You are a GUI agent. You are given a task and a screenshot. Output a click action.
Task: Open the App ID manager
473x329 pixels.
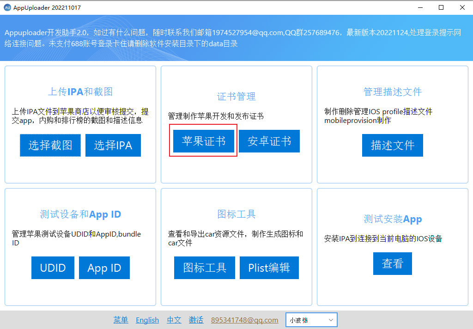coord(104,268)
